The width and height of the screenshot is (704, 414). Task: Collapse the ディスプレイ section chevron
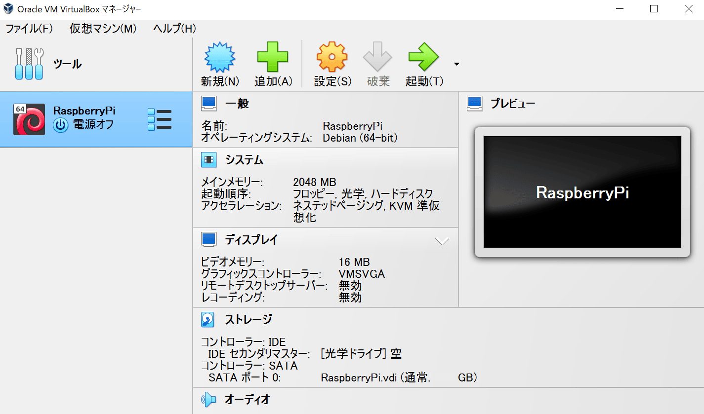442,241
